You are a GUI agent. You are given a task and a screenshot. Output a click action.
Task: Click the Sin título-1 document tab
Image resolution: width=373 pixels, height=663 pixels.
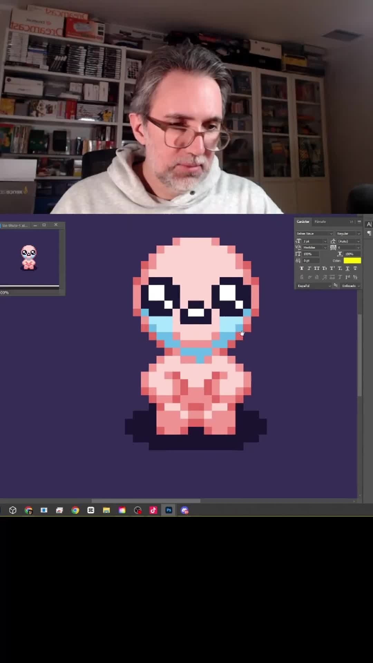click(x=15, y=225)
